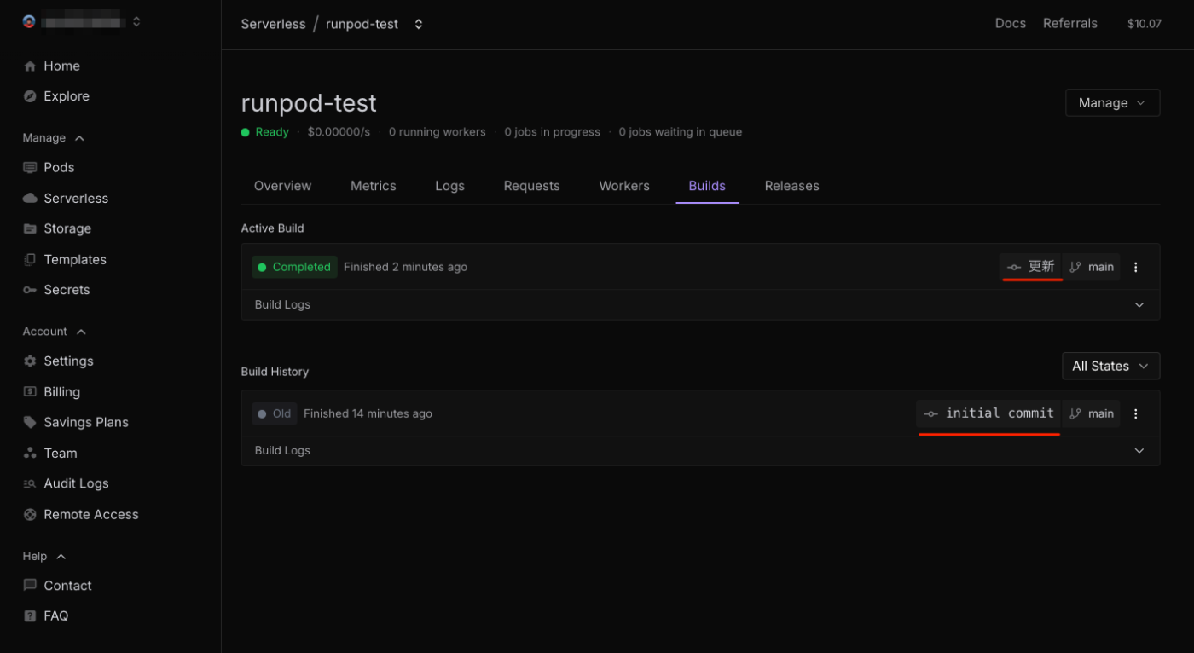Click Serverless in the breadcrumb
Viewport: 1194px width, 653px height.
pyautogui.click(x=273, y=24)
